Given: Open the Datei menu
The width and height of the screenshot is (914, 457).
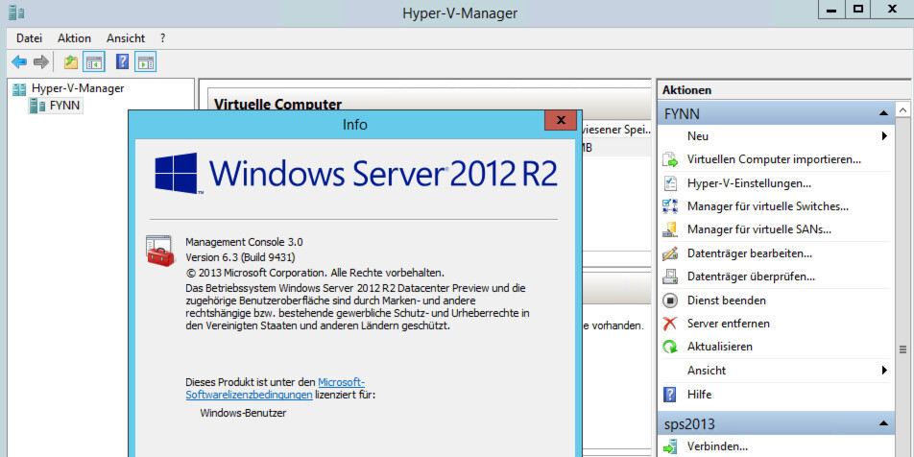Looking at the screenshot, I should (x=29, y=38).
